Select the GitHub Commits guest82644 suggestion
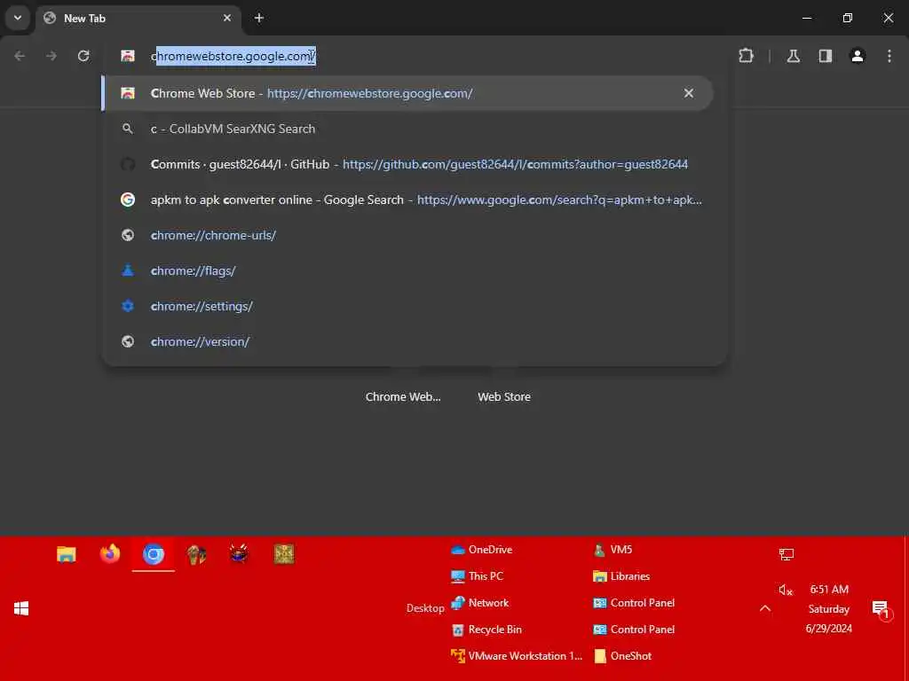The height and width of the screenshot is (681, 909). (x=407, y=164)
